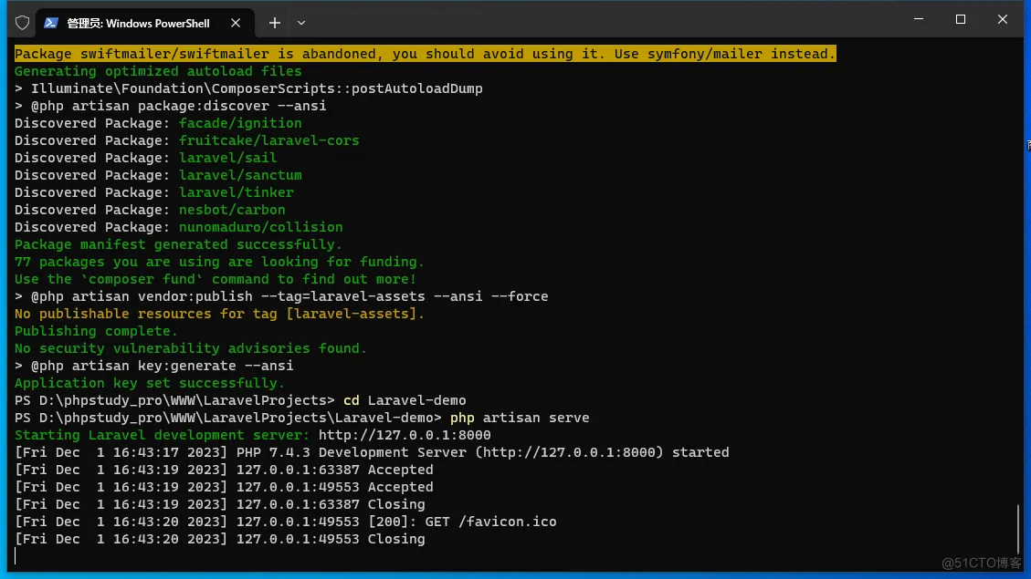Click the http://127.0.0.1:8000 server URL
The height and width of the screenshot is (579, 1031).
405,435
